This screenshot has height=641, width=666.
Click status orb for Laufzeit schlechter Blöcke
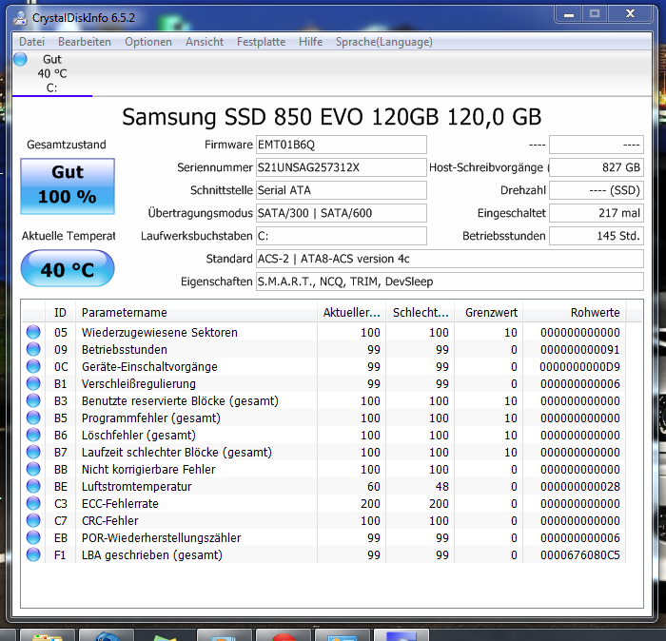(33, 452)
